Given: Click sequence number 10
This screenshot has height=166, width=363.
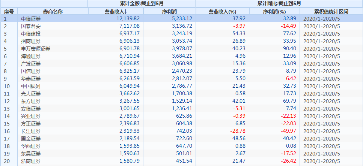Looking at the screenshot, I should click(6, 87).
